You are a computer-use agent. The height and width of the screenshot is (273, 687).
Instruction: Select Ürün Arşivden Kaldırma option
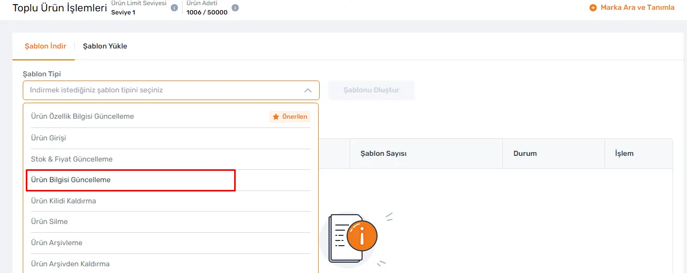click(x=171, y=264)
